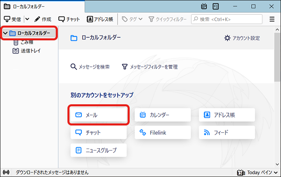This screenshot has width=281, height=177.
Task: Open the tasks tab icon in title bar
Action: coord(216,6)
